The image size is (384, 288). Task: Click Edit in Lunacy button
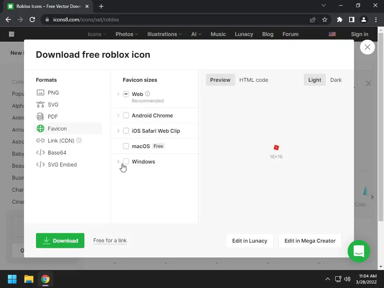249,241
